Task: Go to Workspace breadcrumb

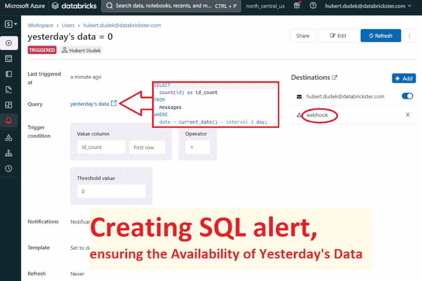Action: pyautogui.click(x=41, y=25)
